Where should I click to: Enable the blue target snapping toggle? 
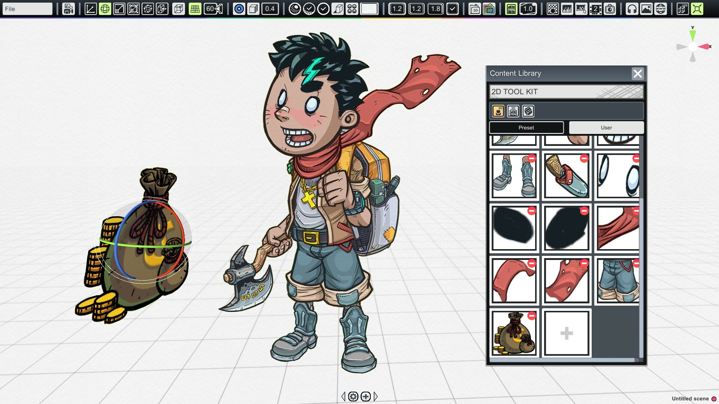[239, 9]
